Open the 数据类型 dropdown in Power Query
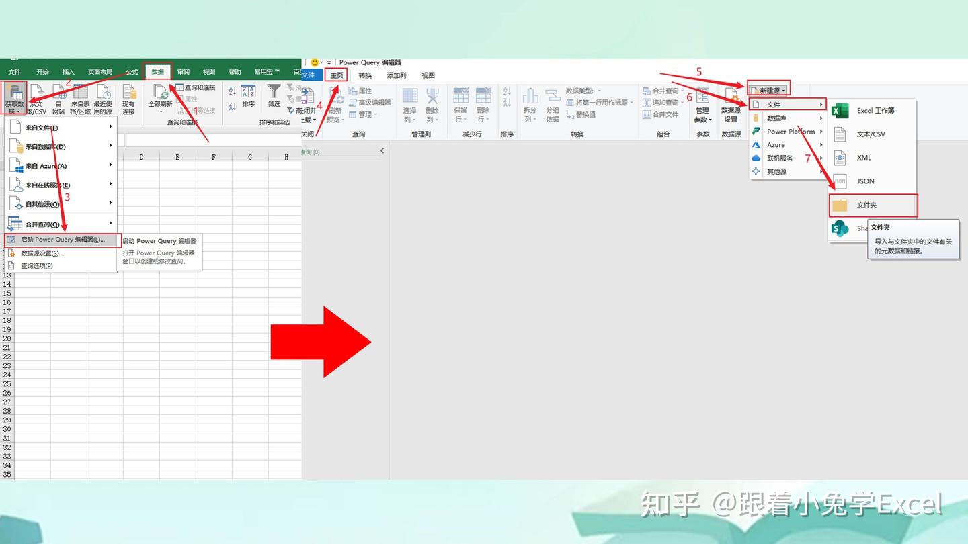Image resolution: width=968 pixels, height=544 pixels. pos(583,91)
